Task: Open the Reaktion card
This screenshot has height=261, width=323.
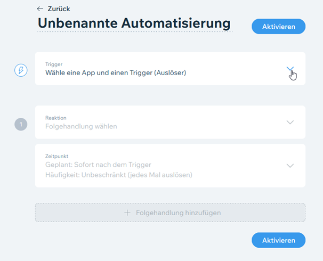Action: coord(170,123)
